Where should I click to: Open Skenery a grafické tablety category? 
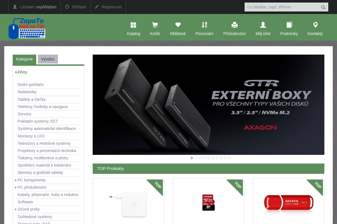(x=40, y=172)
